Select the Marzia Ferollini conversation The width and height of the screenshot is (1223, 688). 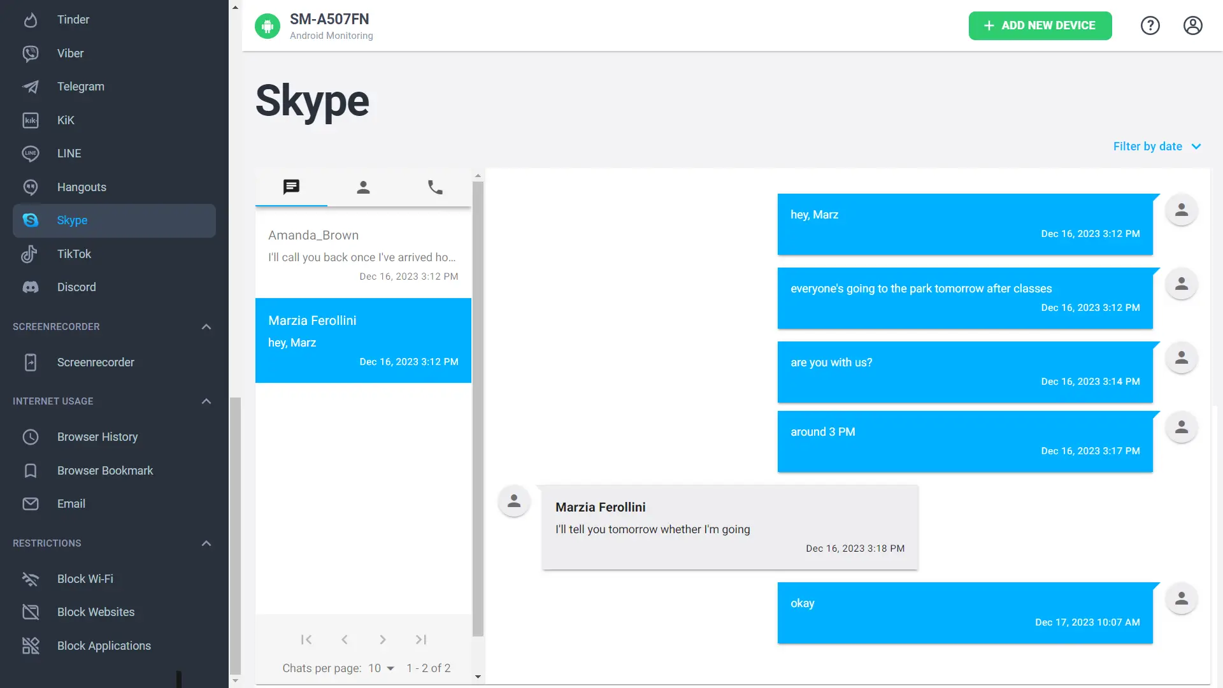[x=363, y=341]
